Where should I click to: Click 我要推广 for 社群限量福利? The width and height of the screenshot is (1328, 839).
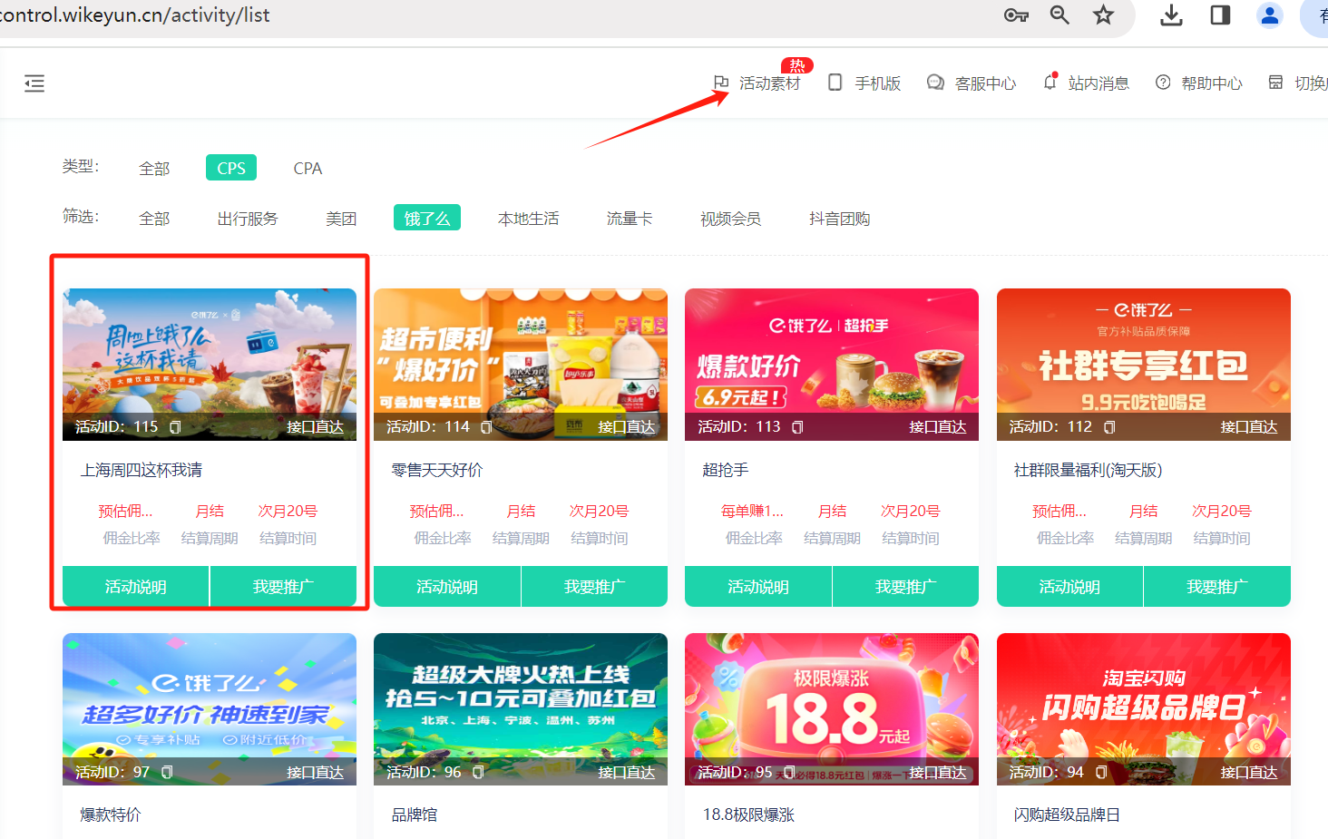(1217, 587)
